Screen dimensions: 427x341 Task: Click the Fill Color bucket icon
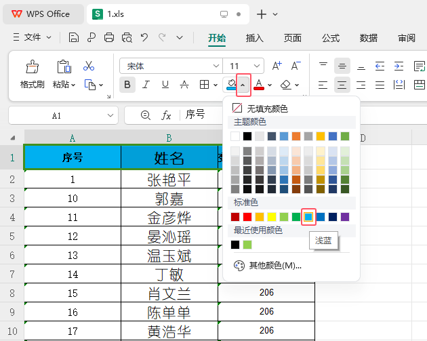coord(231,85)
